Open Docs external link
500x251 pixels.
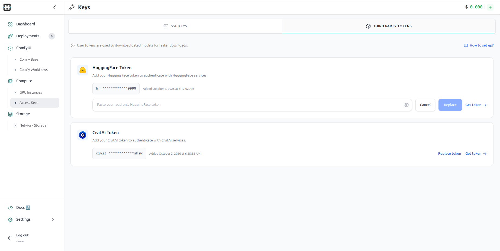(23, 207)
